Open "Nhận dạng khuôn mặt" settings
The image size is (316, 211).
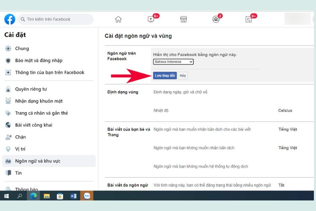[39, 101]
